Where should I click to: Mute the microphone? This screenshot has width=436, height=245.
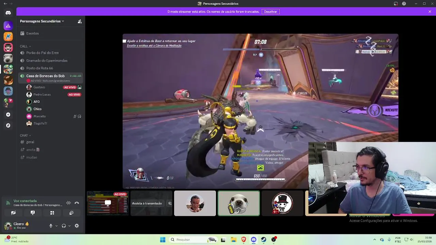51,226
